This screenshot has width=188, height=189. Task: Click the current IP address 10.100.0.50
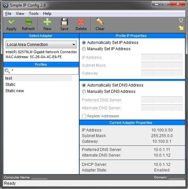(x=162, y=130)
